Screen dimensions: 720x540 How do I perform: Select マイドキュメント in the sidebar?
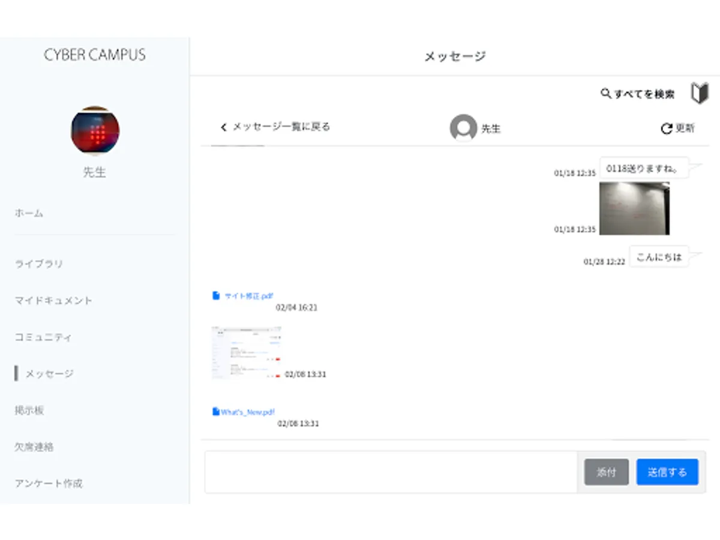point(53,301)
